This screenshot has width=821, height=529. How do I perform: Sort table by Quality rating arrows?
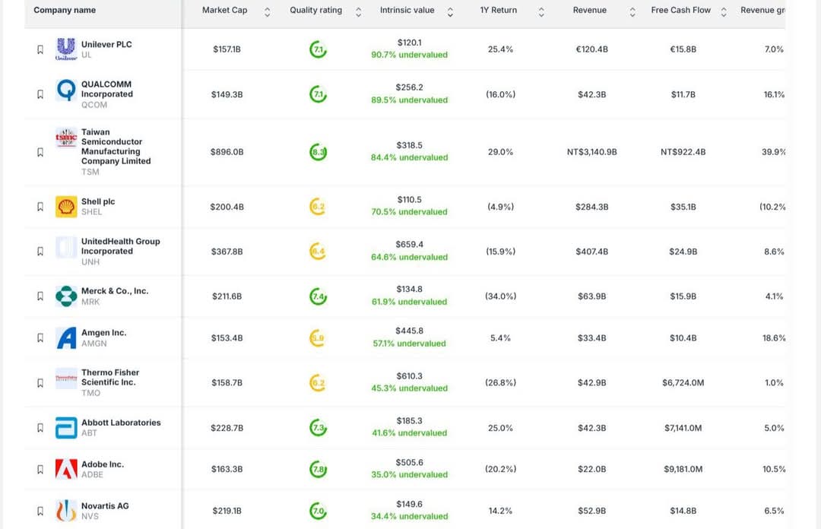coord(358,11)
